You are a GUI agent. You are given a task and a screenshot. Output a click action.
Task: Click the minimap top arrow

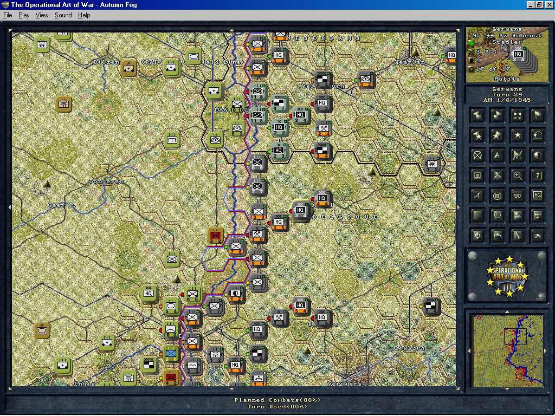pos(507,312)
